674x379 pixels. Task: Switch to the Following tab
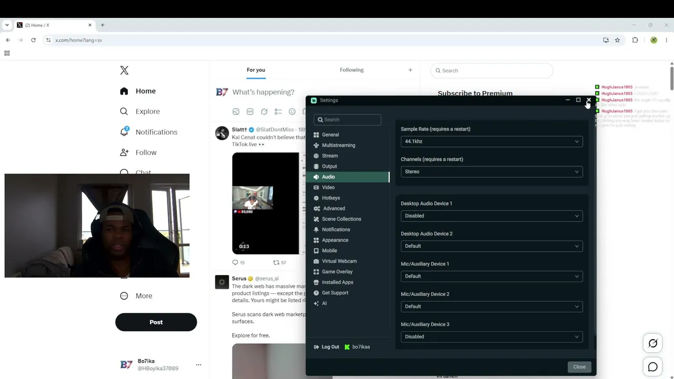(x=352, y=70)
